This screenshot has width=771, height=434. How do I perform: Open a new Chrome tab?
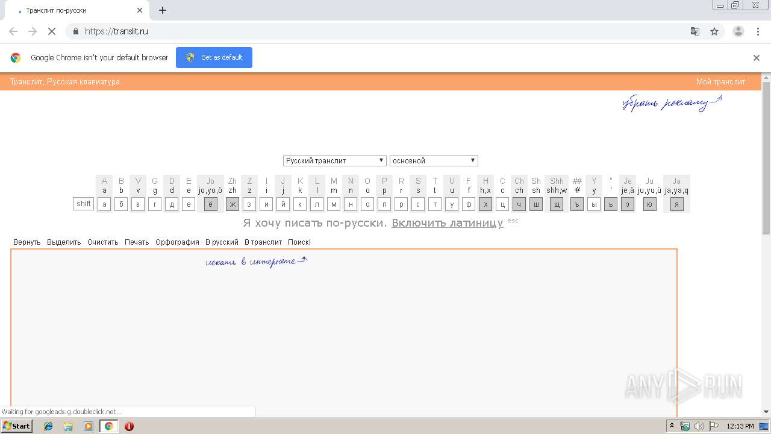point(163,10)
